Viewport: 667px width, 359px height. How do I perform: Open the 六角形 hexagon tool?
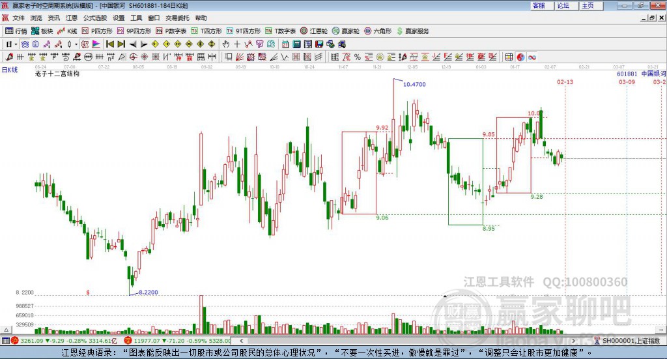(x=378, y=31)
